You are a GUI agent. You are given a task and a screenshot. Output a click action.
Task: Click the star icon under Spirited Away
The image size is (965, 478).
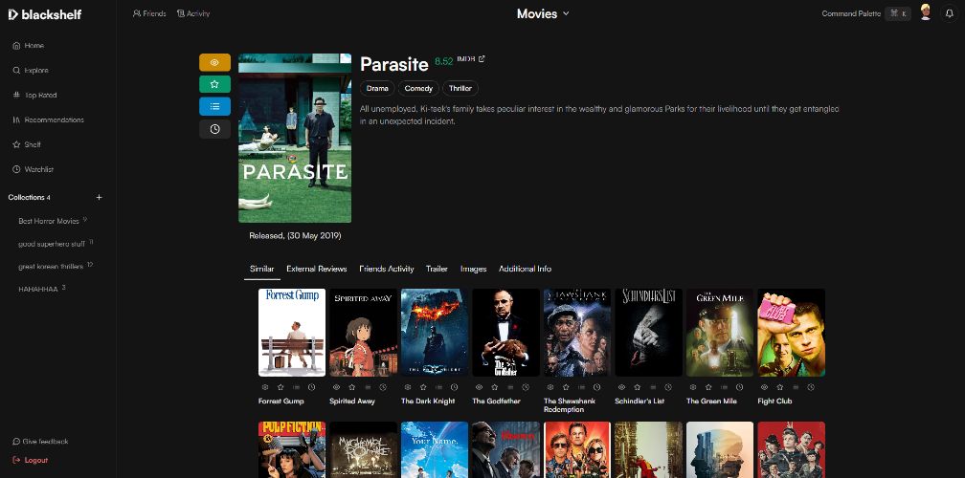click(352, 387)
